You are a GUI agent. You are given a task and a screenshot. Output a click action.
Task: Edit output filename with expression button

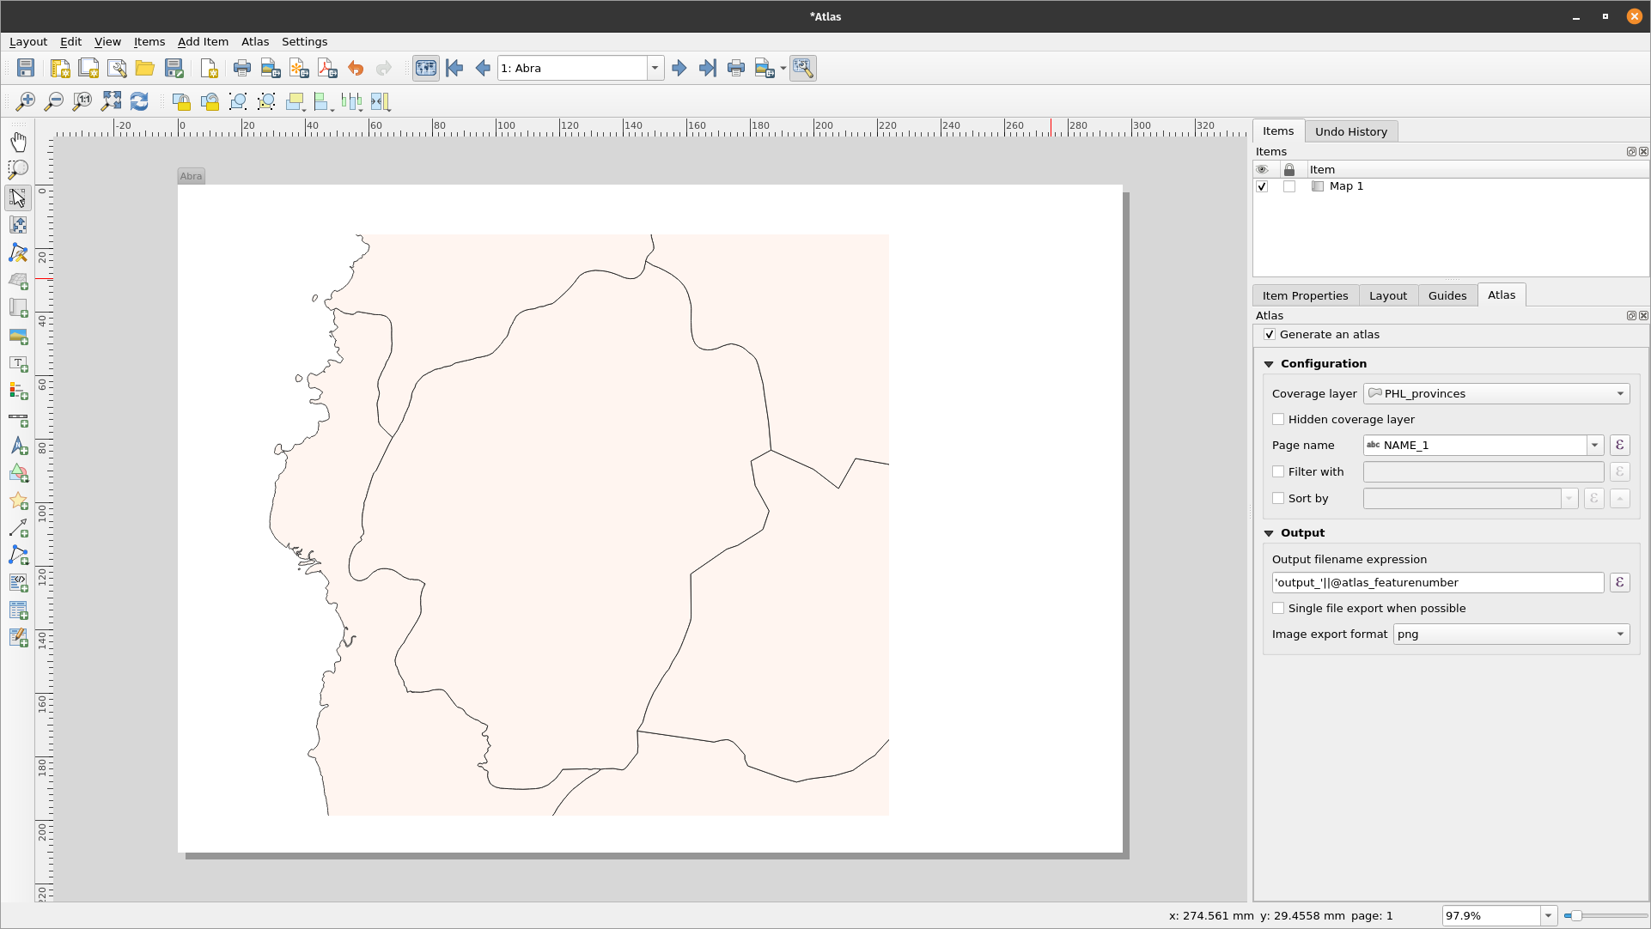pos(1619,583)
